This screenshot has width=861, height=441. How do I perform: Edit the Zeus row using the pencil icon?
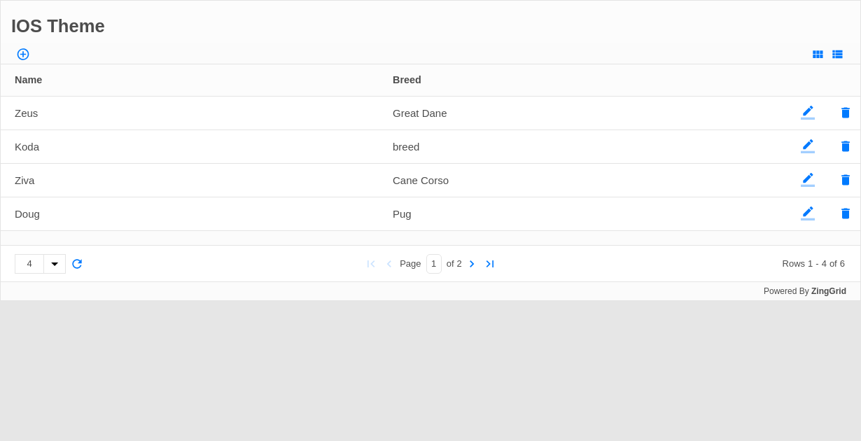click(808, 113)
